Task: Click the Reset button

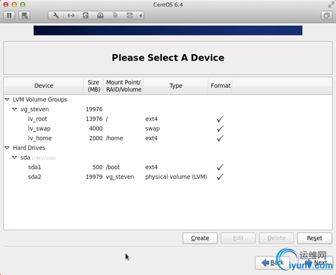Action: pos(314,238)
